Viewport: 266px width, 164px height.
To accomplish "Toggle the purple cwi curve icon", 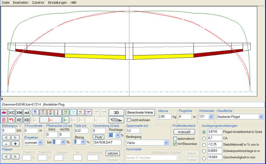I will (x=88, y=113).
